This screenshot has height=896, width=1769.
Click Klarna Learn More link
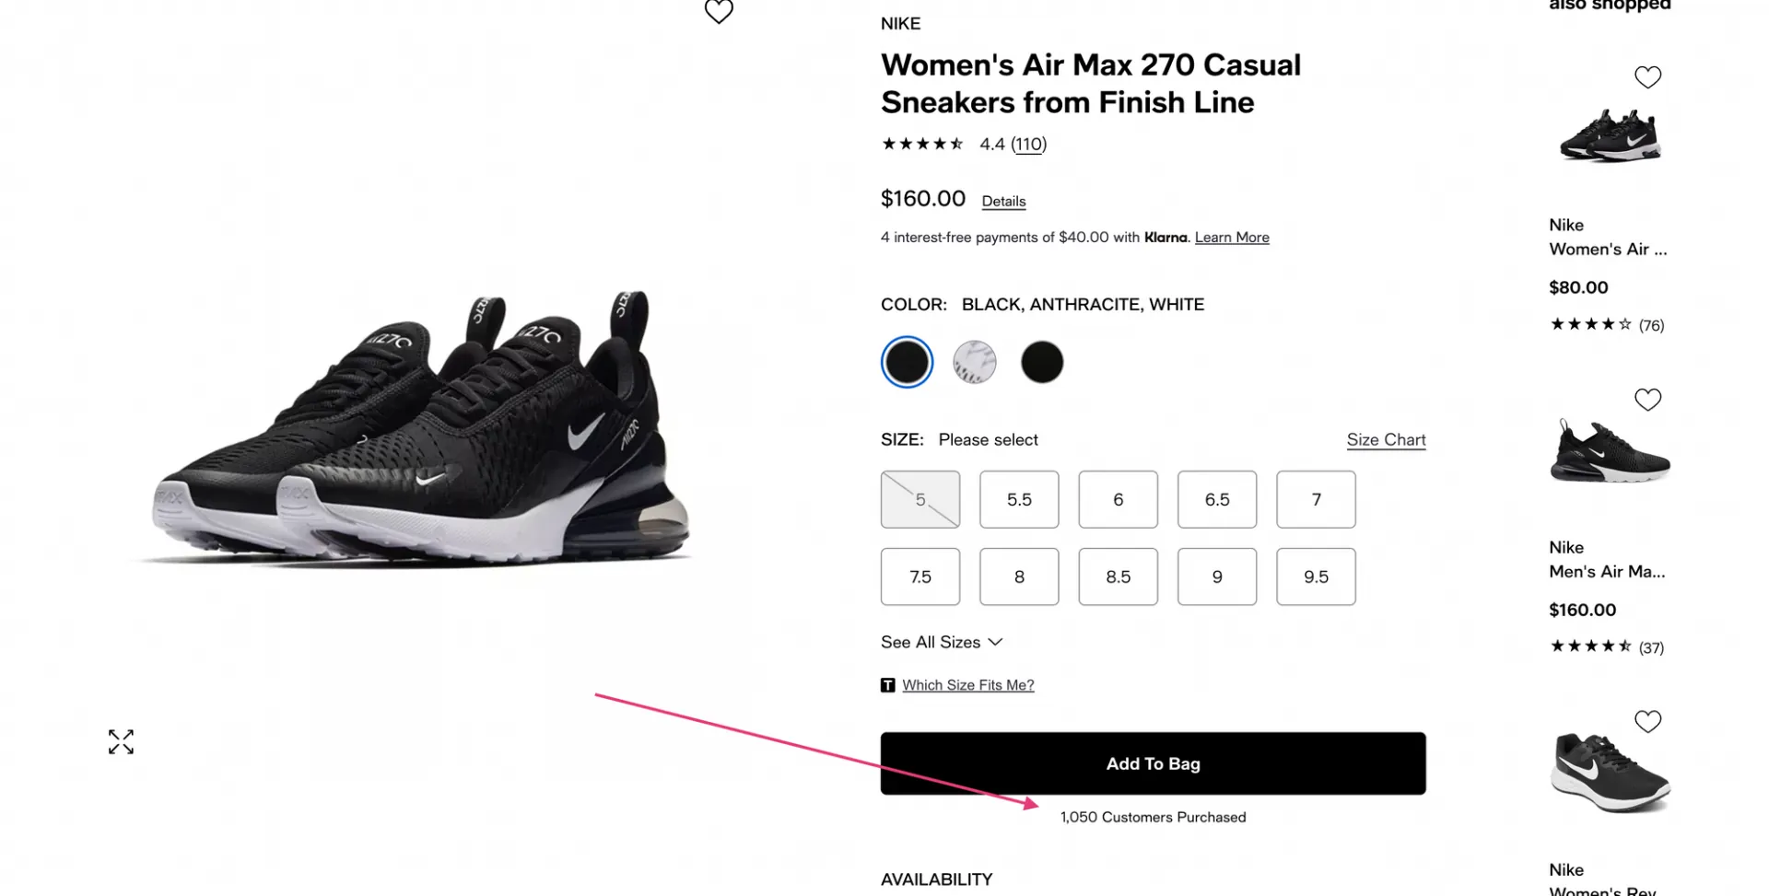(x=1232, y=238)
